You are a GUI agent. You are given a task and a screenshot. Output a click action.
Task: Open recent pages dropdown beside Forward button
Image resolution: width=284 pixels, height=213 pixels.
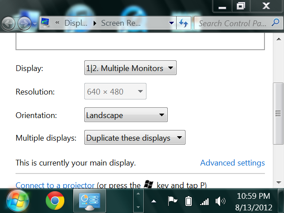tap(35, 24)
